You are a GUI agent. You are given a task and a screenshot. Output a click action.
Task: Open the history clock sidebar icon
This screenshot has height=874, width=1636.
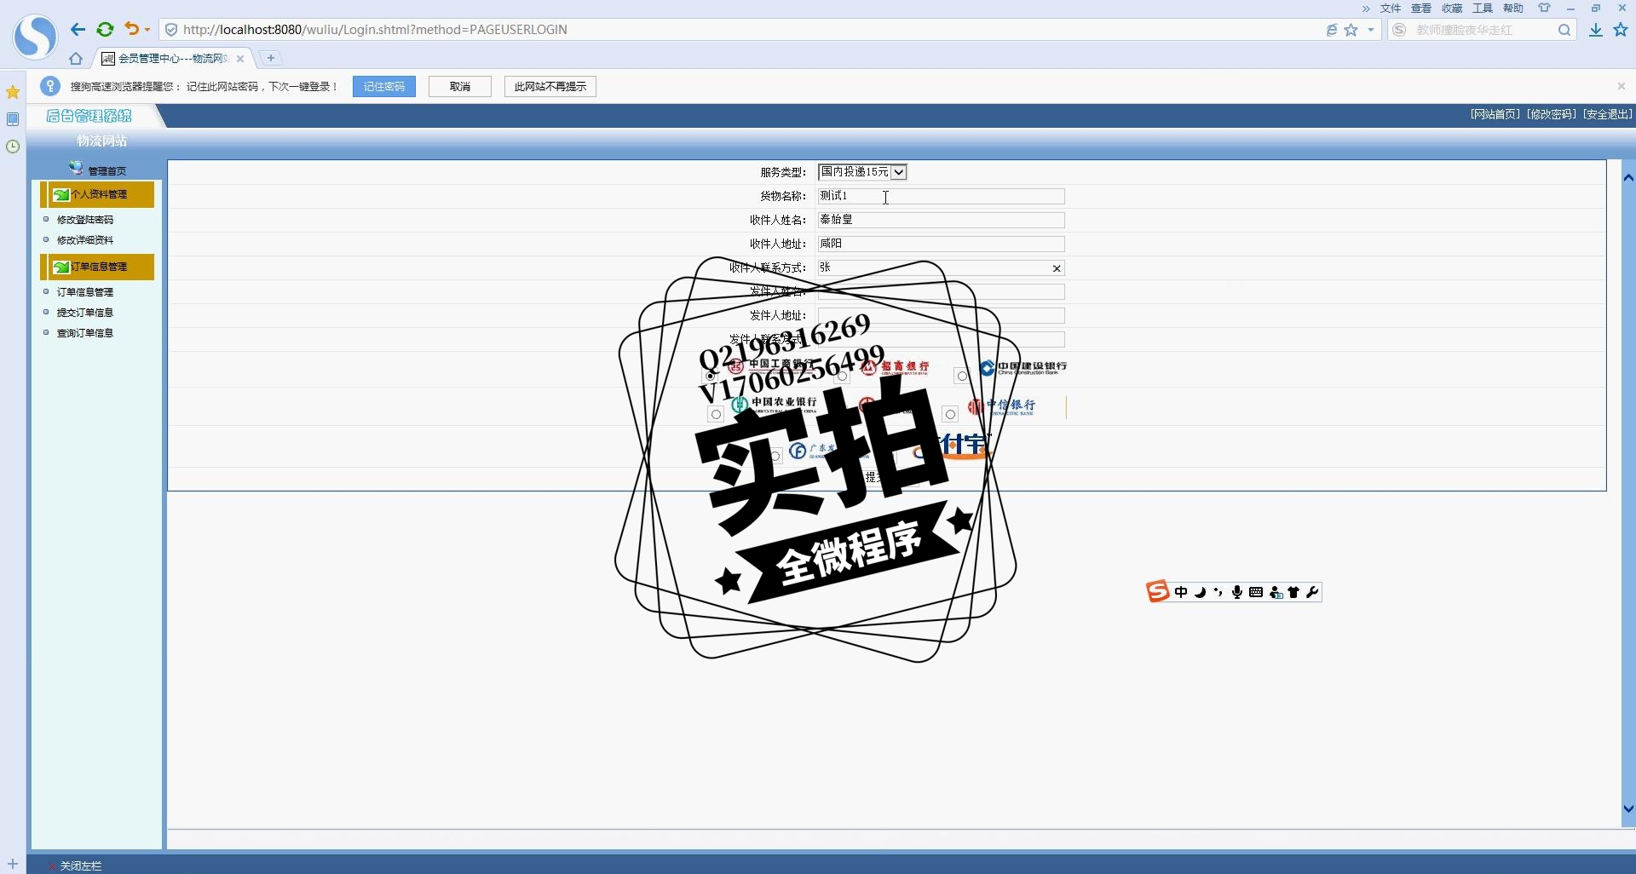13,147
